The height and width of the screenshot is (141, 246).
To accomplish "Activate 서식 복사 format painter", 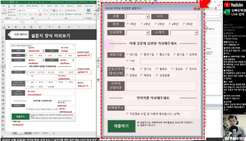I will pos(12,15).
